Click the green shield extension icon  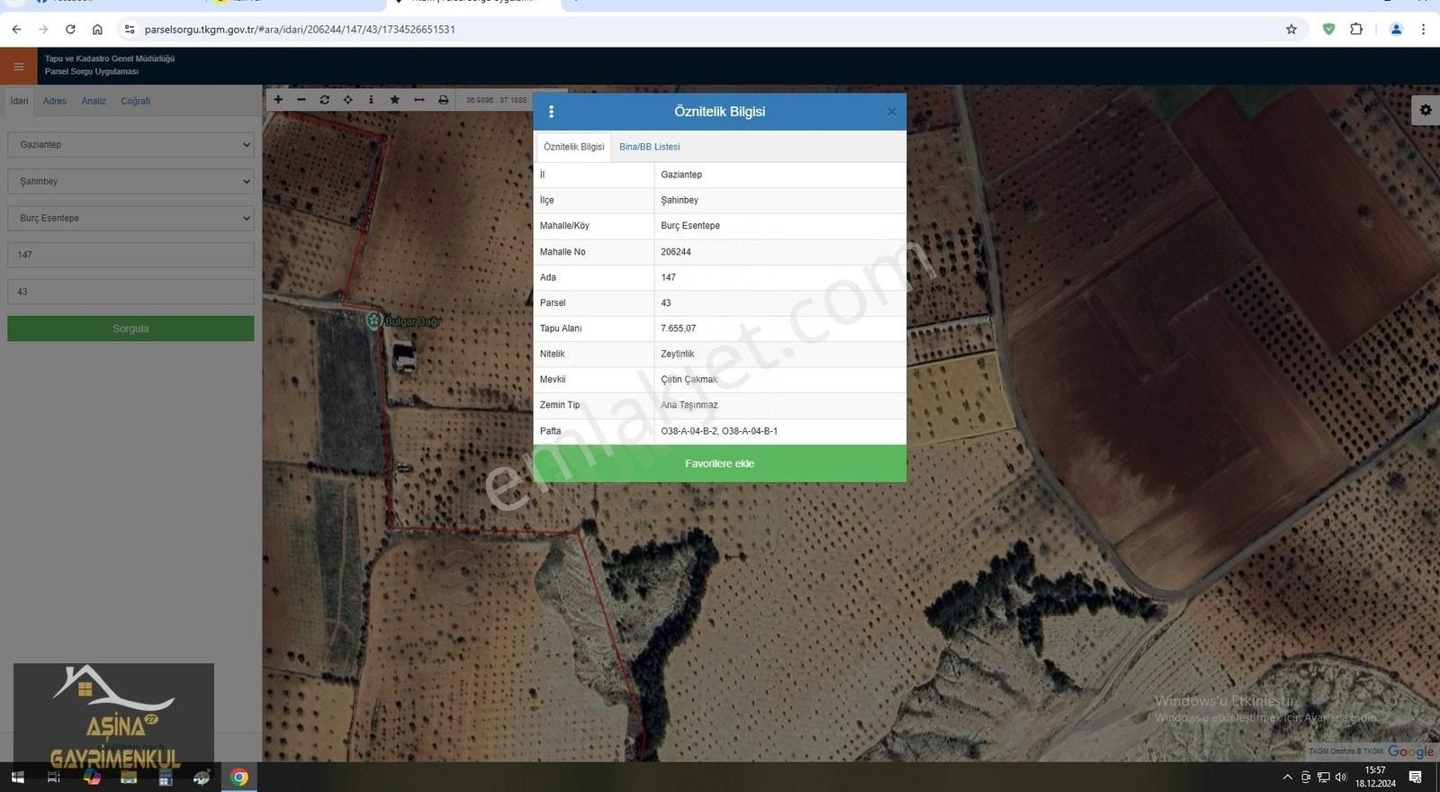point(1328,30)
